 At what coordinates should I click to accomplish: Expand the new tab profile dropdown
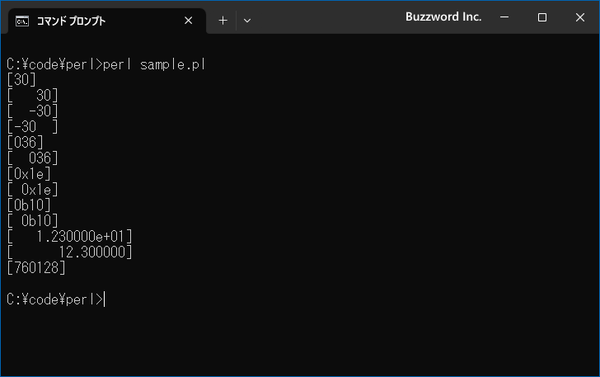[x=247, y=21]
